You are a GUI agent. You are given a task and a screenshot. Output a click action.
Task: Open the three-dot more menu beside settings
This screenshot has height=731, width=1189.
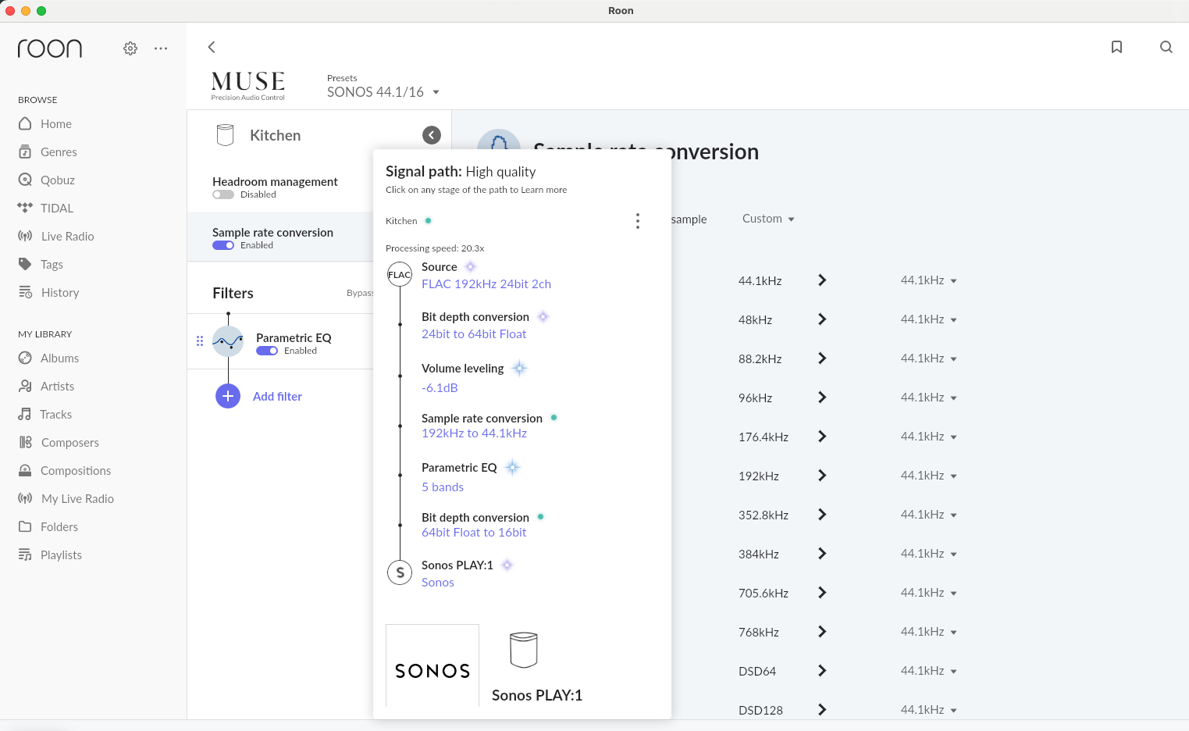point(161,48)
